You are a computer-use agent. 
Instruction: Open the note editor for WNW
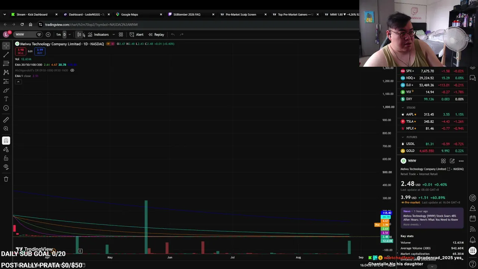tap(452, 161)
